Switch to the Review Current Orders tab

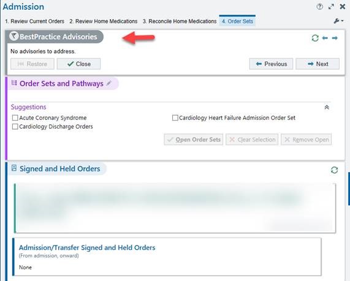pyautogui.click(x=34, y=21)
